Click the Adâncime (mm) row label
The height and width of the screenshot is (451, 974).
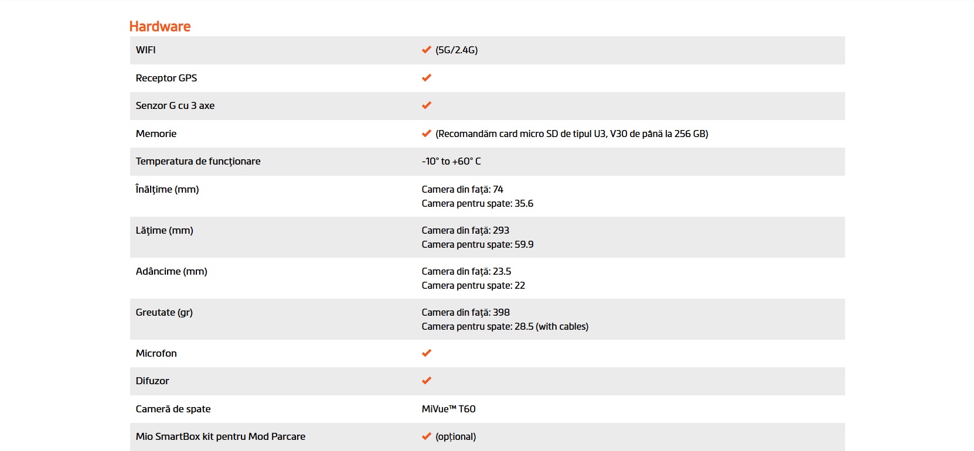(171, 271)
